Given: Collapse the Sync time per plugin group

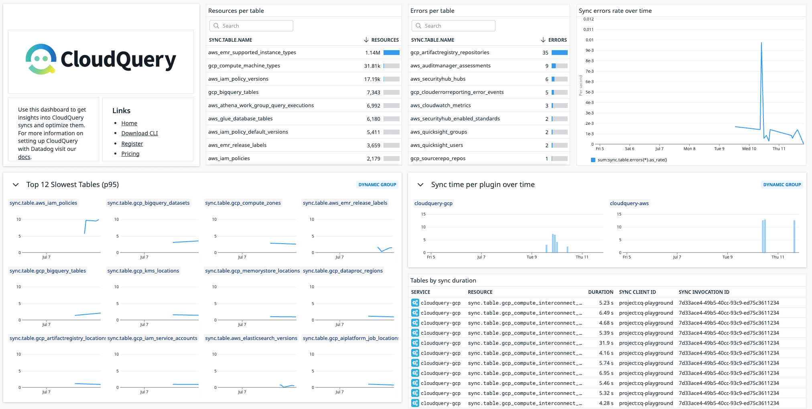Looking at the screenshot, I should click(420, 185).
